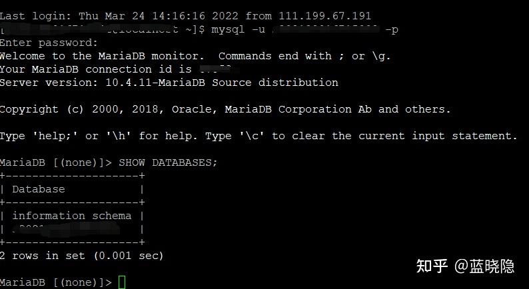This screenshot has width=529, height=289.
Task: Click the Last login IP address 111.199.67.191
Action: click(x=324, y=16)
